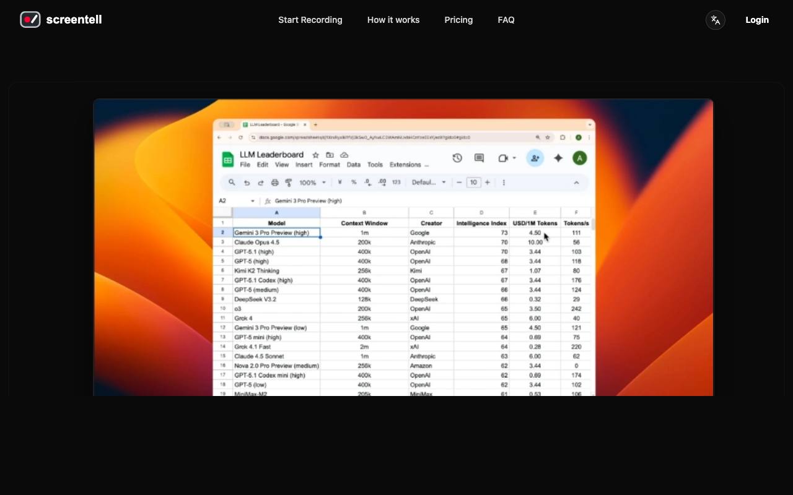Click the green Google Sheets home icon

click(x=228, y=160)
